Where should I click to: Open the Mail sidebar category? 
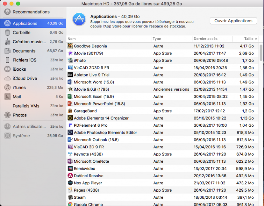(33, 97)
